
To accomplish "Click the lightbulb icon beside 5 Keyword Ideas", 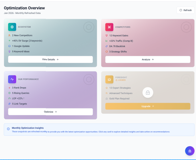I will click(x=9, y=52).
